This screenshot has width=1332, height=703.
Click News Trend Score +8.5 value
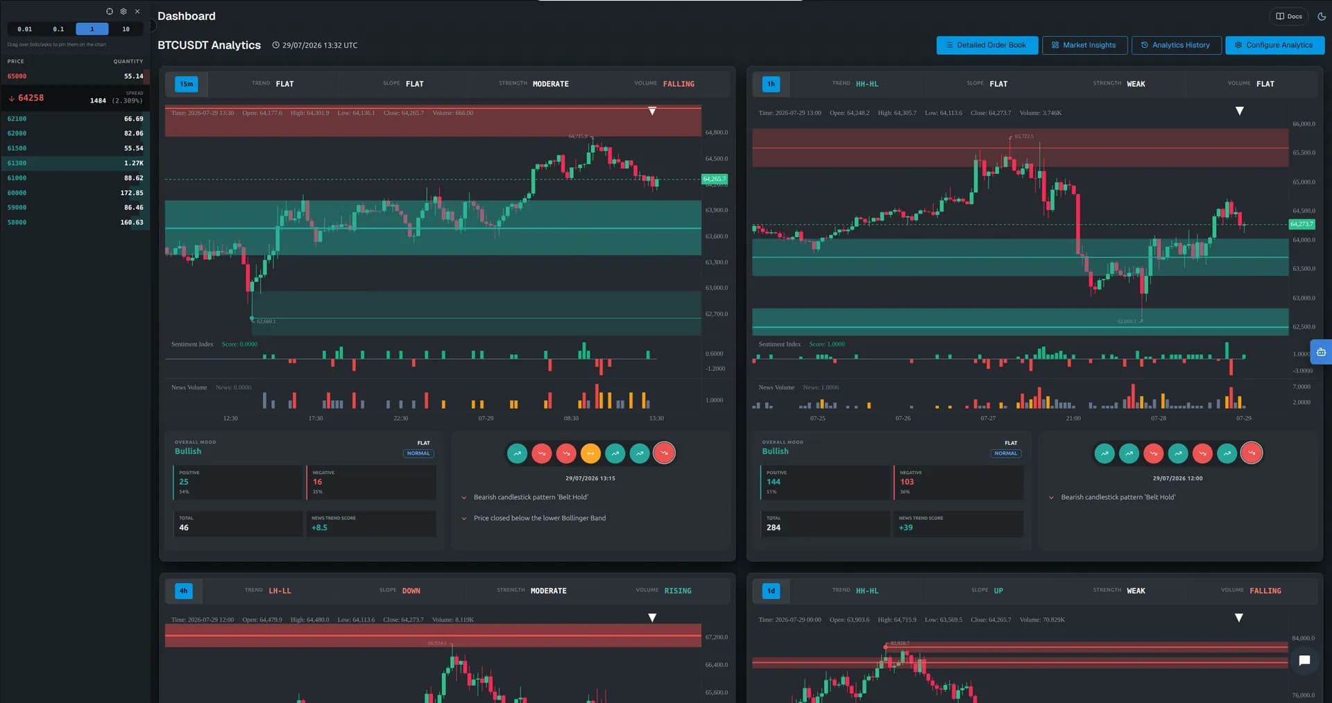[x=319, y=528]
